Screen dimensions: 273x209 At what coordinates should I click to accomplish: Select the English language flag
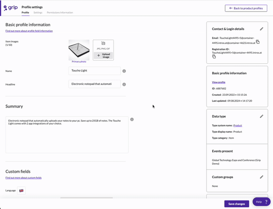click(21, 190)
